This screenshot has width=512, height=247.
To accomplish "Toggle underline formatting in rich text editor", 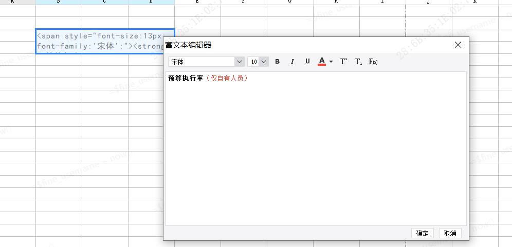I will (x=307, y=61).
